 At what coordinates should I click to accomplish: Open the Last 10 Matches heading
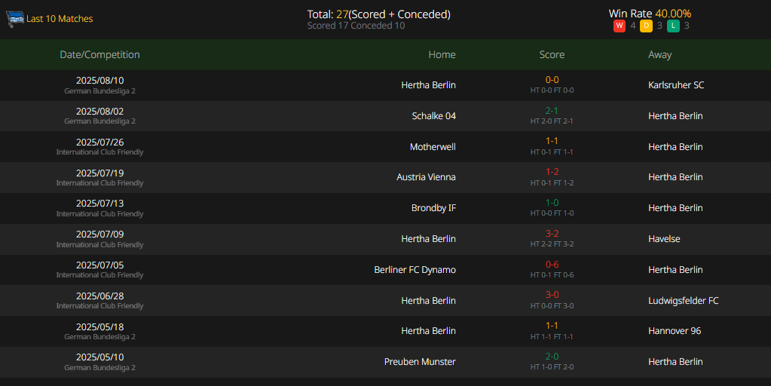pos(60,19)
